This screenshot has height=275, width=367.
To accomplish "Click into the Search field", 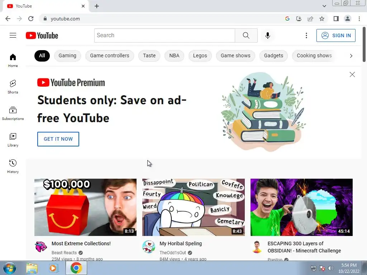I will coord(165,35).
